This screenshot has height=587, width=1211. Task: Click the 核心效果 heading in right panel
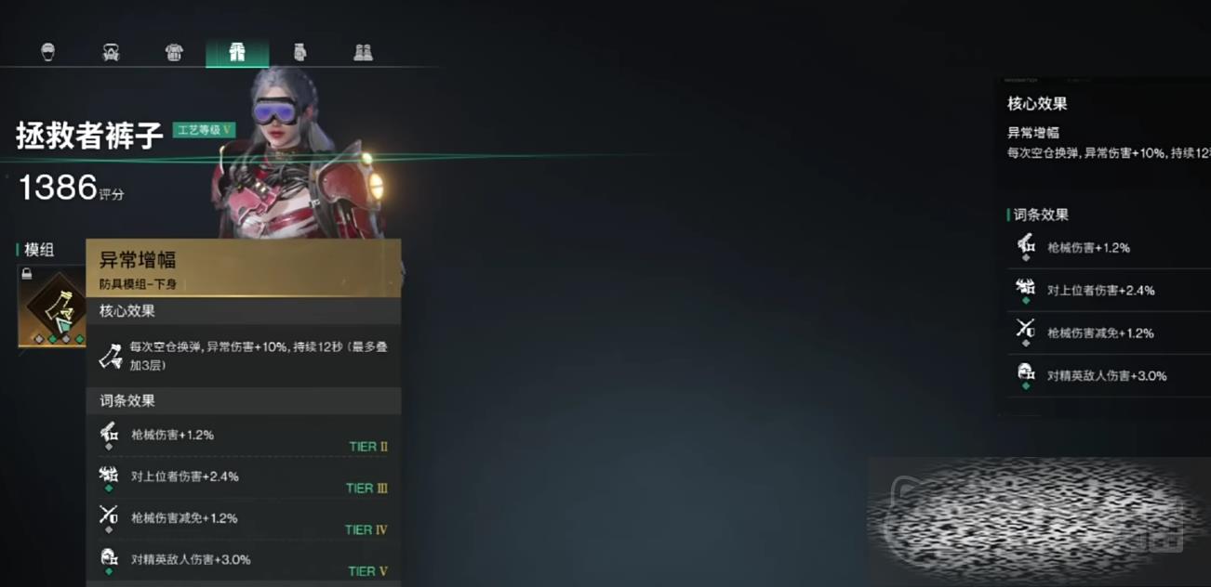point(1037,104)
